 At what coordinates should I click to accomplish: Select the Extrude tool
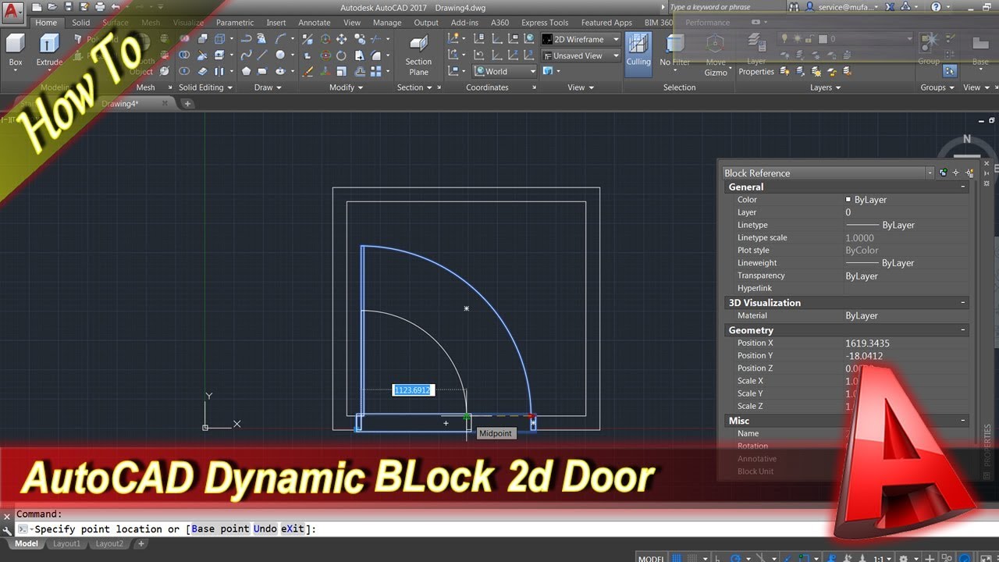(x=49, y=50)
